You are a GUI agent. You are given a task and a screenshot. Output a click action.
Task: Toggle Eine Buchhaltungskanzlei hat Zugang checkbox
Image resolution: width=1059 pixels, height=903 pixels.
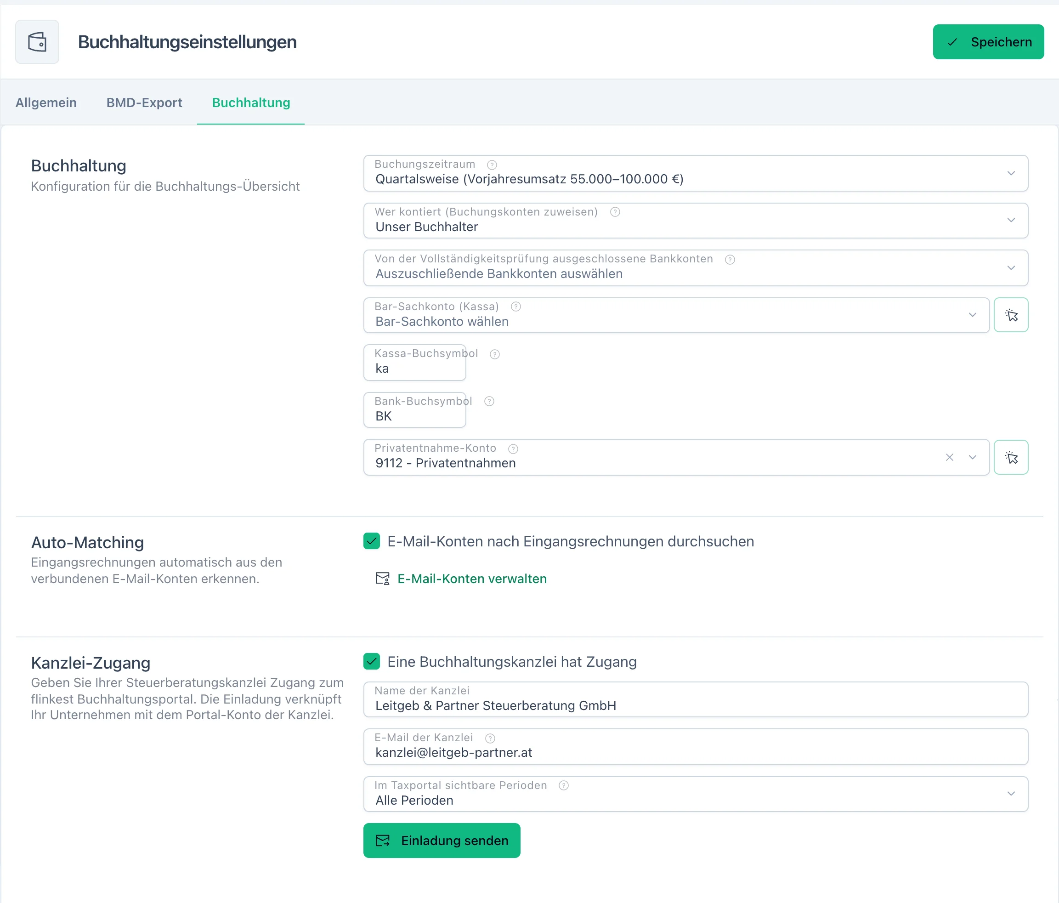coord(372,661)
